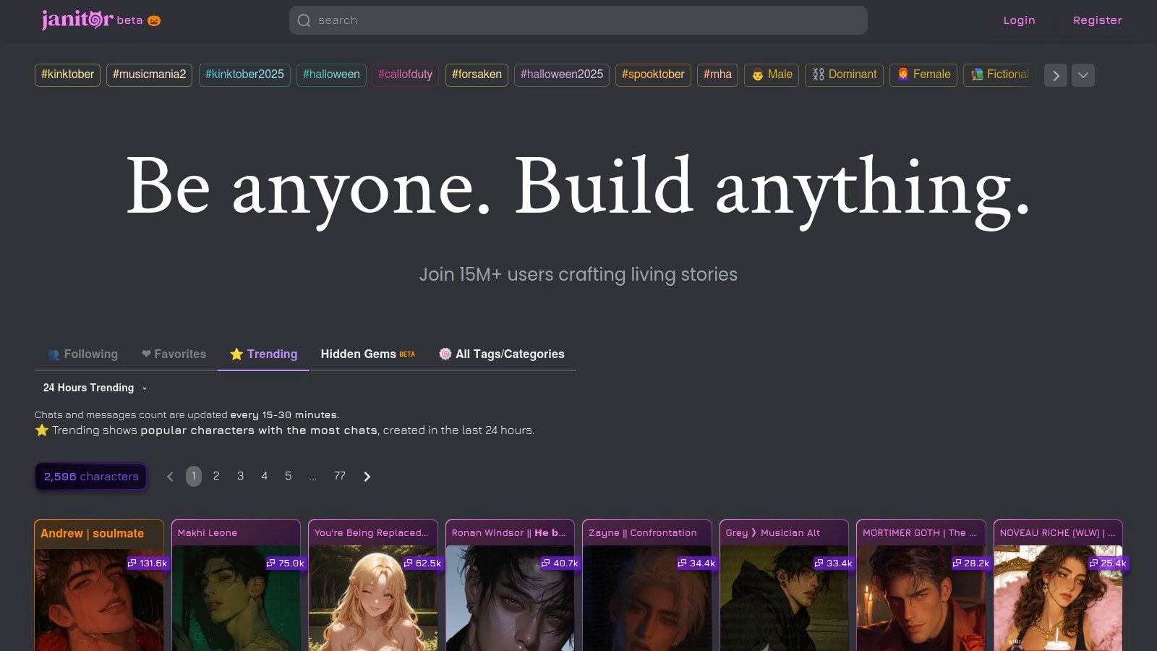Select the Female tag chip
The image size is (1157, 651).
coord(923,75)
